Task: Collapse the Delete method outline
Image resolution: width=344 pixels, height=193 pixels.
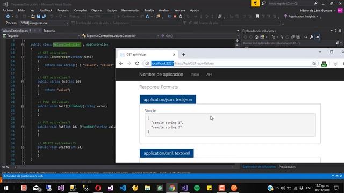Action: [x=23, y=147]
